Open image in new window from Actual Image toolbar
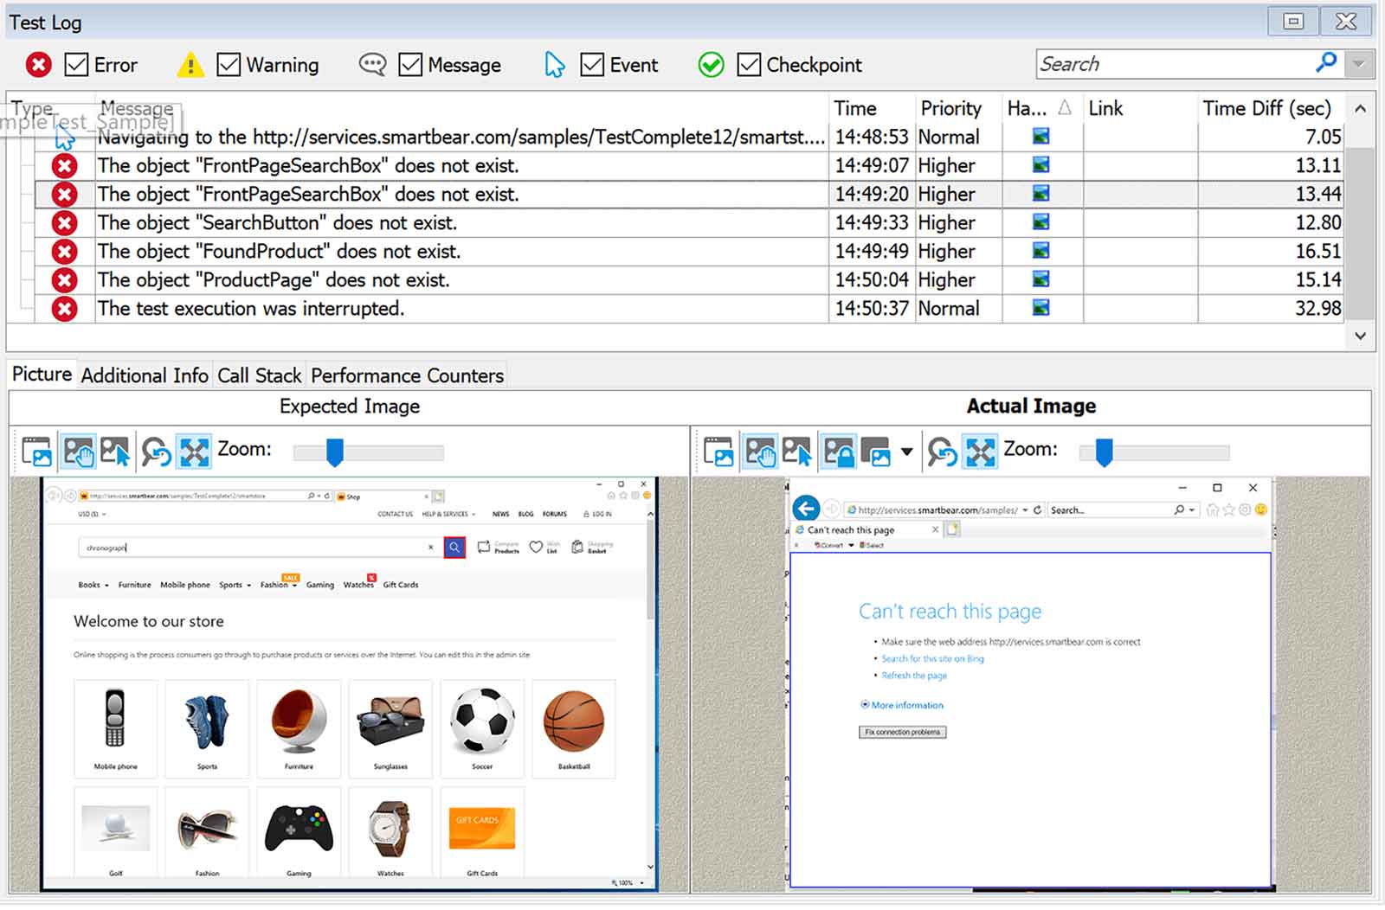Image resolution: width=1385 pixels, height=910 pixels. [x=718, y=452]
